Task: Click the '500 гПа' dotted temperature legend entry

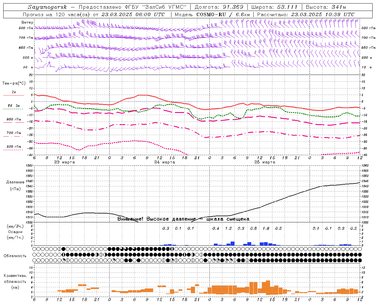Action: click(14, 148)
